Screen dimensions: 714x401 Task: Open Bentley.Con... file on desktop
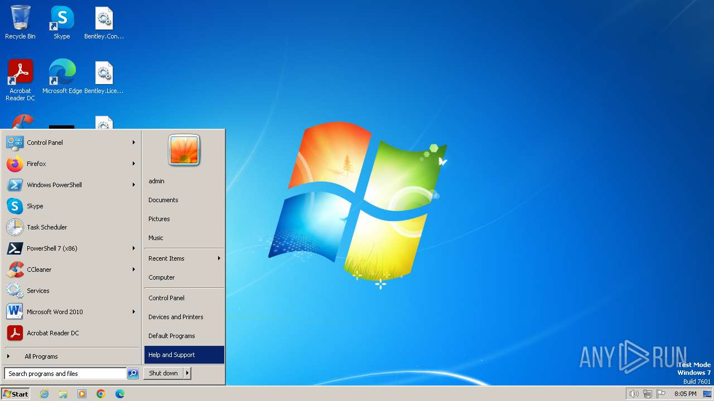104,23
